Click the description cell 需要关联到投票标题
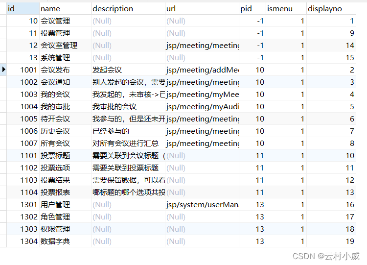Screen dimensions: 367x265 128,168
